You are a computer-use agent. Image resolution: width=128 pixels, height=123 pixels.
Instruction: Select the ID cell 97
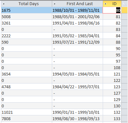click(112, 61)
